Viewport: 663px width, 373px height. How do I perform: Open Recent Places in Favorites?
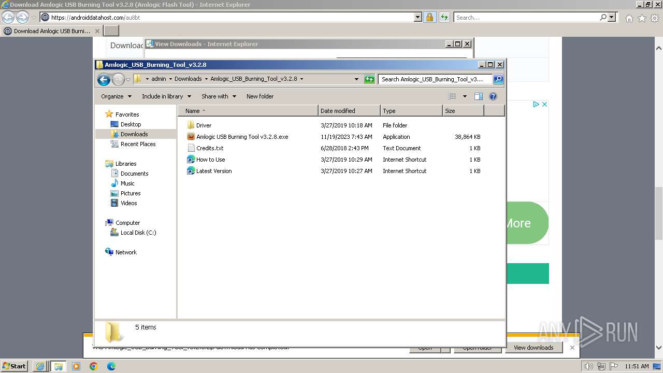(x=138, y=144)
